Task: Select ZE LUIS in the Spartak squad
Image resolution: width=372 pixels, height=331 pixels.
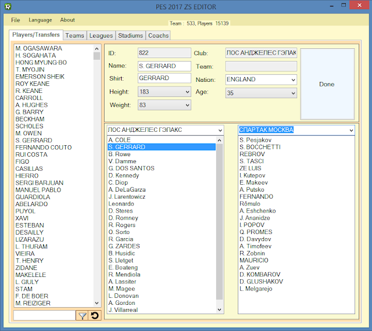Action: click(251, 168)
